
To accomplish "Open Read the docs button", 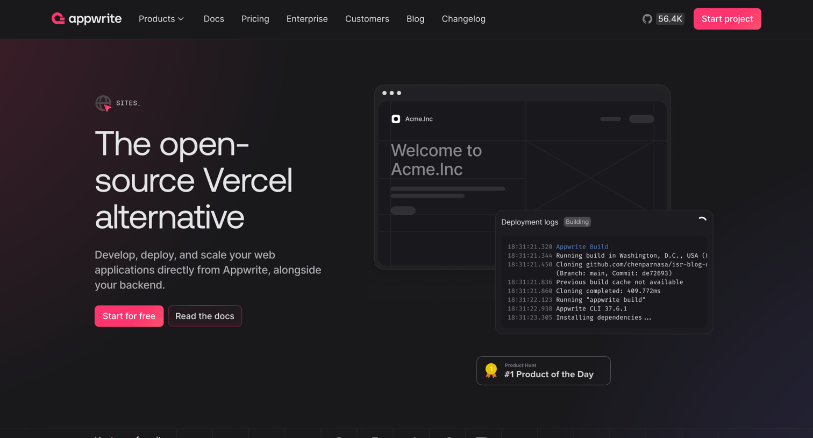I will pyautogui.click(x=205, y=316).
